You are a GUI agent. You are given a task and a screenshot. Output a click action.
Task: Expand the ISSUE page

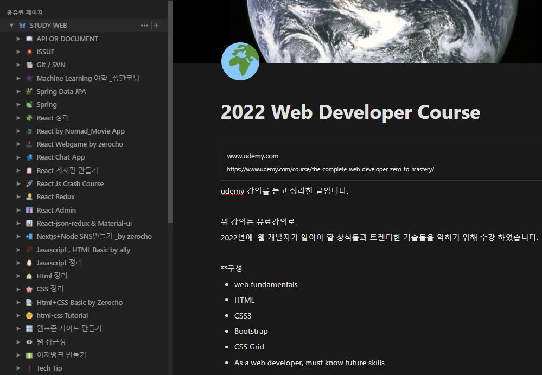18,52
